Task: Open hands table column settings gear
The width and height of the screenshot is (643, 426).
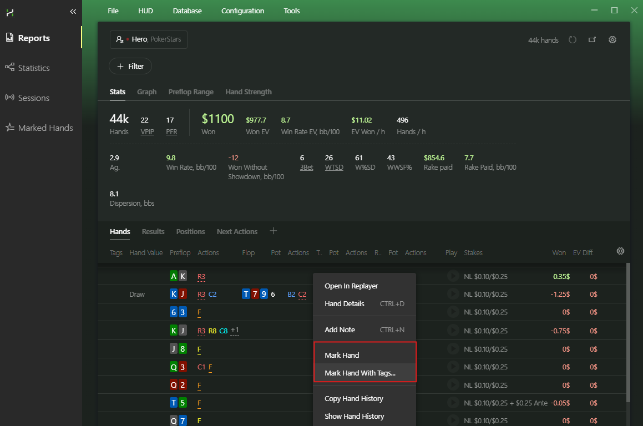Action: click(x=620, y=251)
